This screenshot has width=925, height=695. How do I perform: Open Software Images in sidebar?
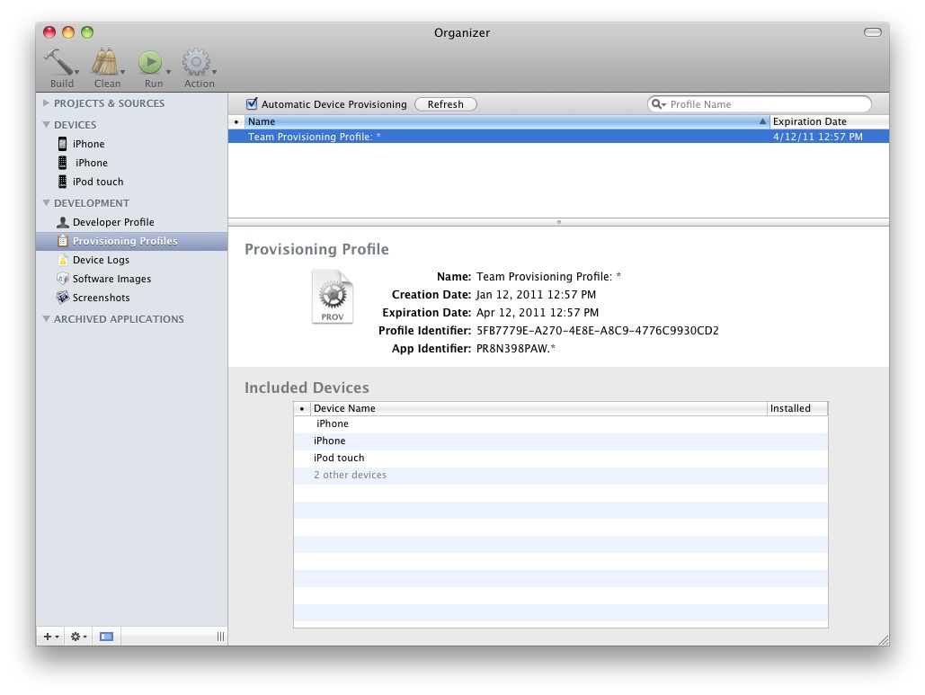coord(131,279)
